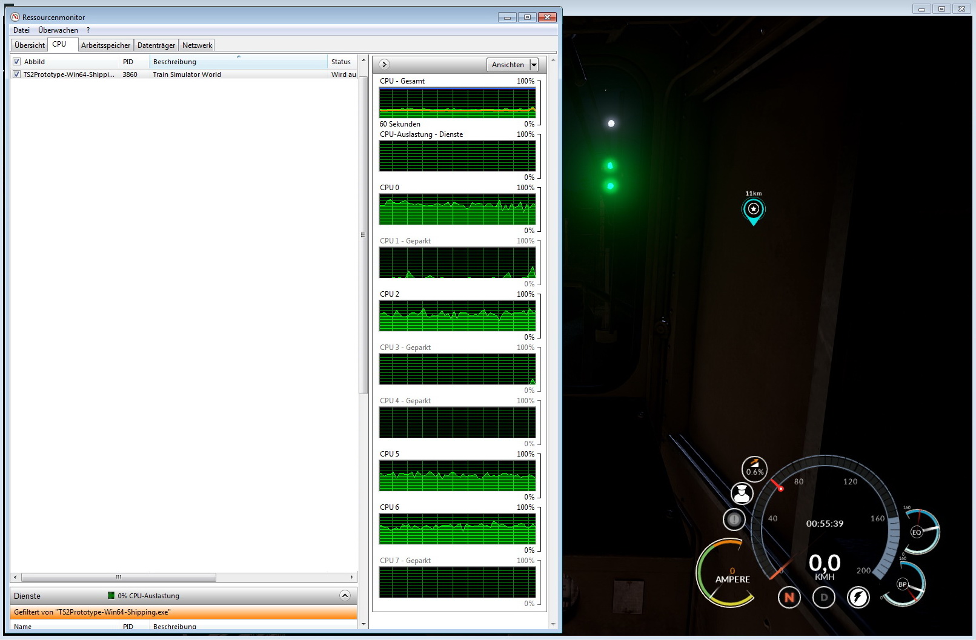Click the D door indicator icon

pos(824,598)
